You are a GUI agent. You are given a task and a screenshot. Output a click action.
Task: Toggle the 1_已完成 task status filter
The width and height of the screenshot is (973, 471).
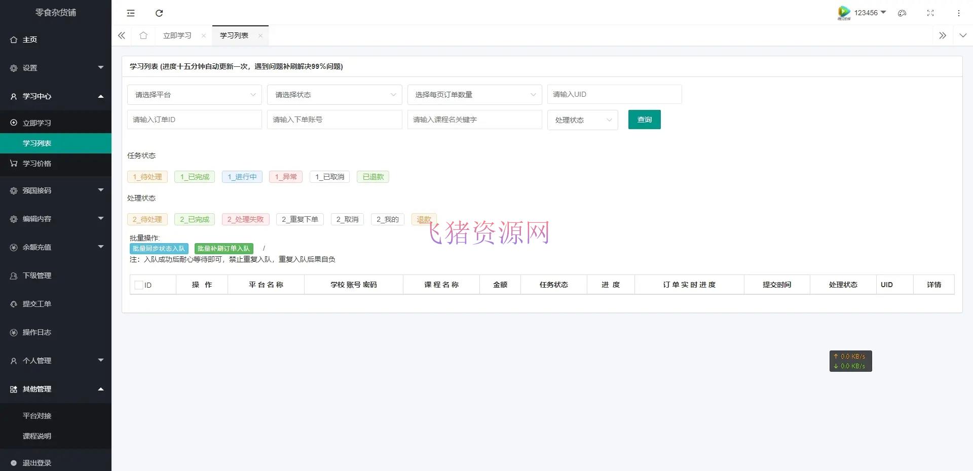coord(194,177)
